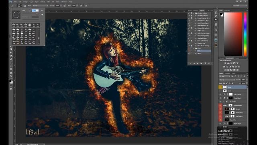Expand the selected Fire action

tap(196, 51)
